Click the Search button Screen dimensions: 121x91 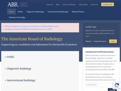(112, 90)
